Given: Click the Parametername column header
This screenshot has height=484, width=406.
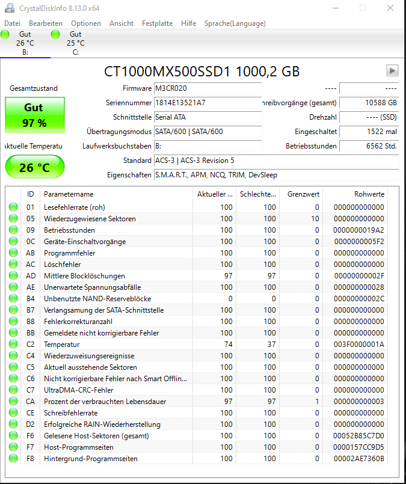Looking at the screenshot, I should click(116, 194).
